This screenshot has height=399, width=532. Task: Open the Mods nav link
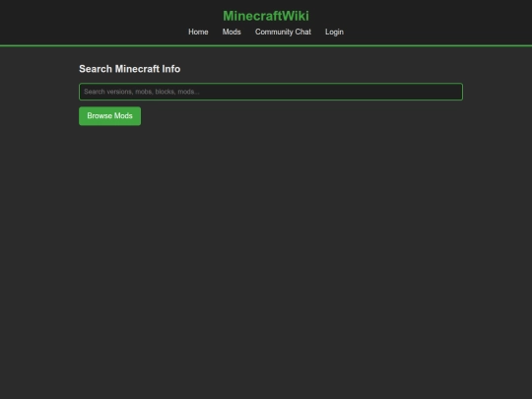[x=232, y=32]
